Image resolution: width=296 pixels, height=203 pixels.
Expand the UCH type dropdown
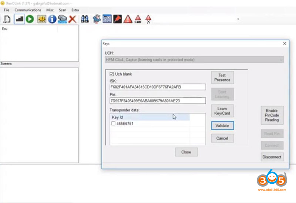coord(281,60)
